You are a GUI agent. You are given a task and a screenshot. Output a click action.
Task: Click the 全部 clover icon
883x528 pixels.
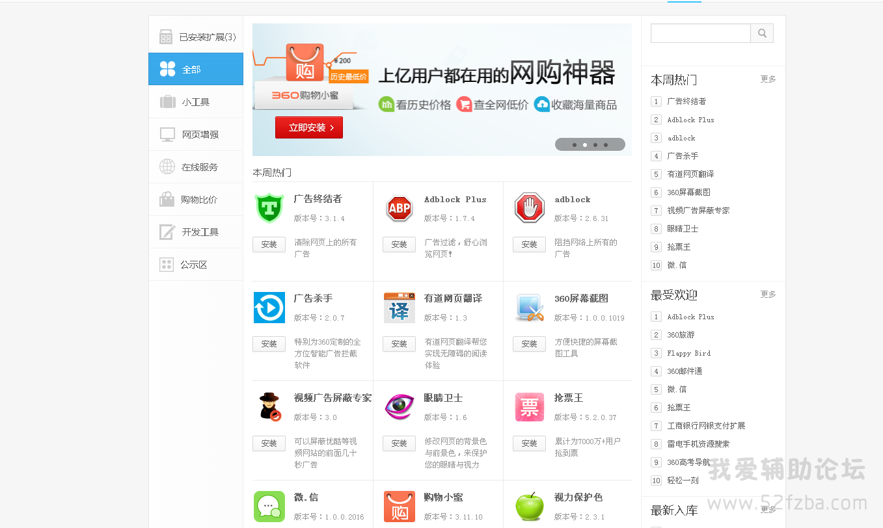tap(168, 70)
